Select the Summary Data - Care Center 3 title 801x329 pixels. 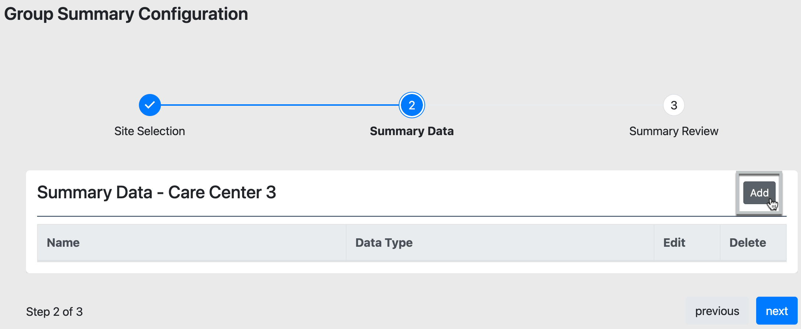coord(157,192)
